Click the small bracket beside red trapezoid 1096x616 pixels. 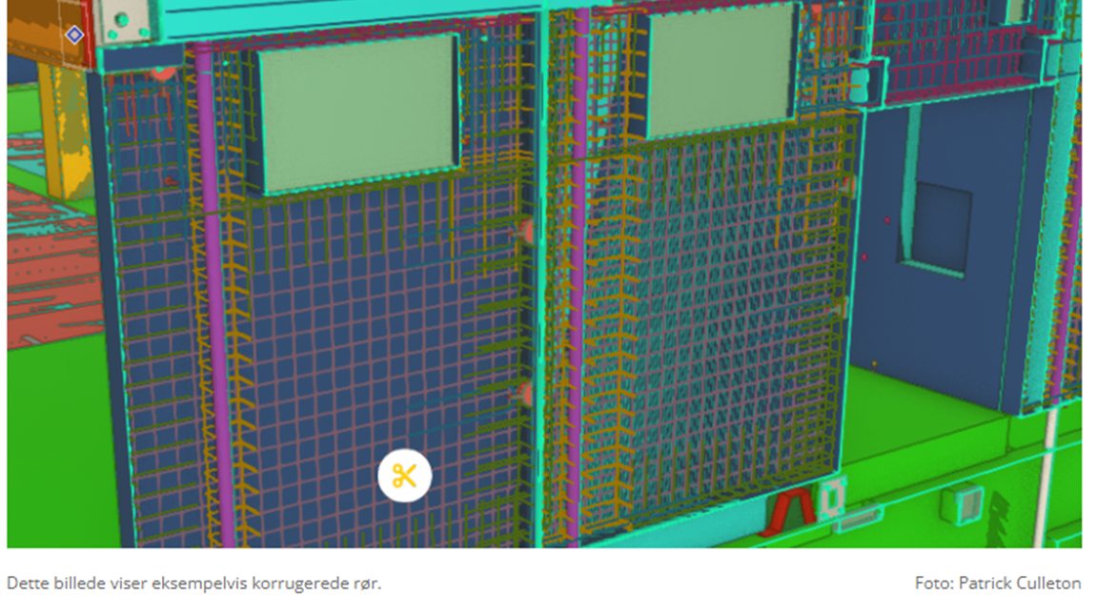tap(832, 499)
